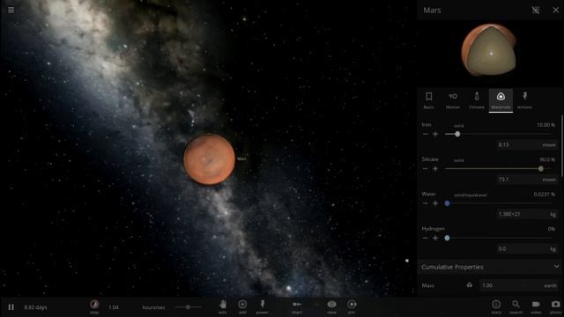Change the hours/sec time unit
This screenshot has height=317, width=564.
coord(153,307)
